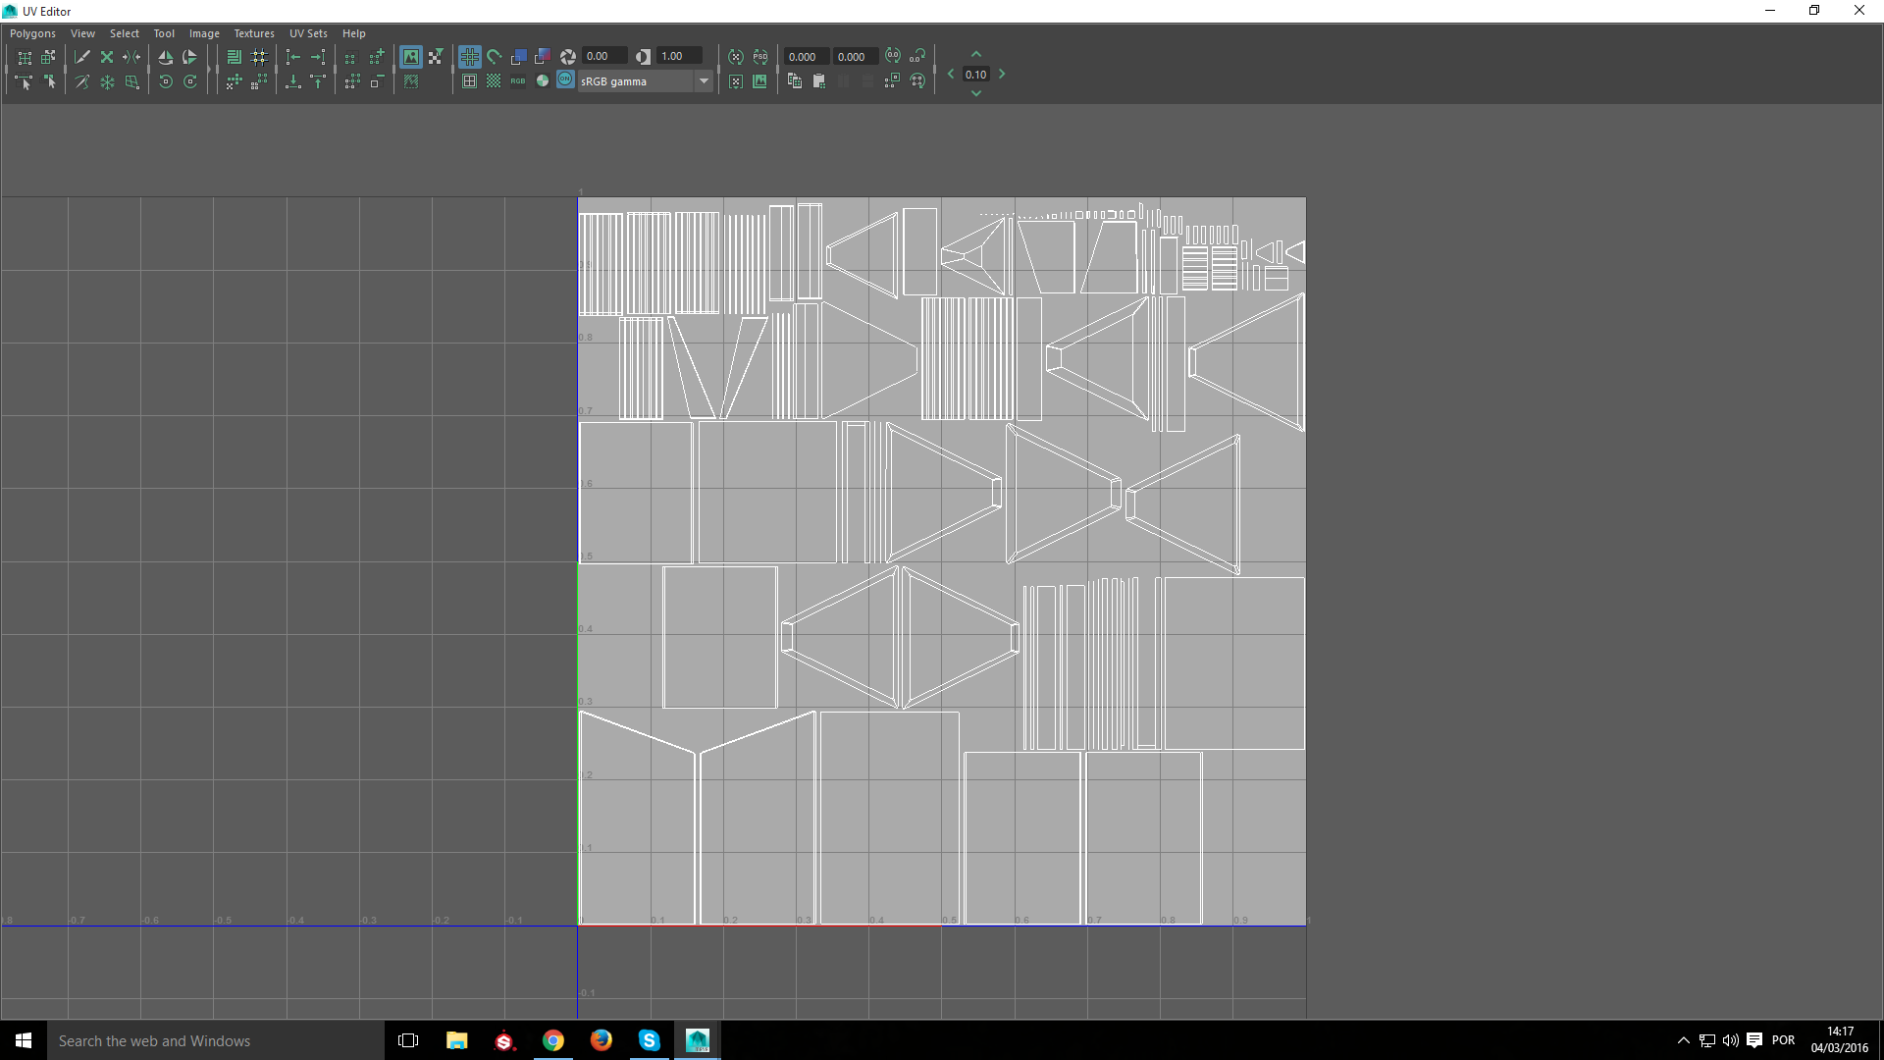Open Firefox from the taskbar
Screen dimensions: 1884x1060
pos(602,1040)
